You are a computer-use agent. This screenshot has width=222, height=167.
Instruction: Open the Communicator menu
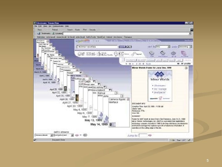[58, 26]
